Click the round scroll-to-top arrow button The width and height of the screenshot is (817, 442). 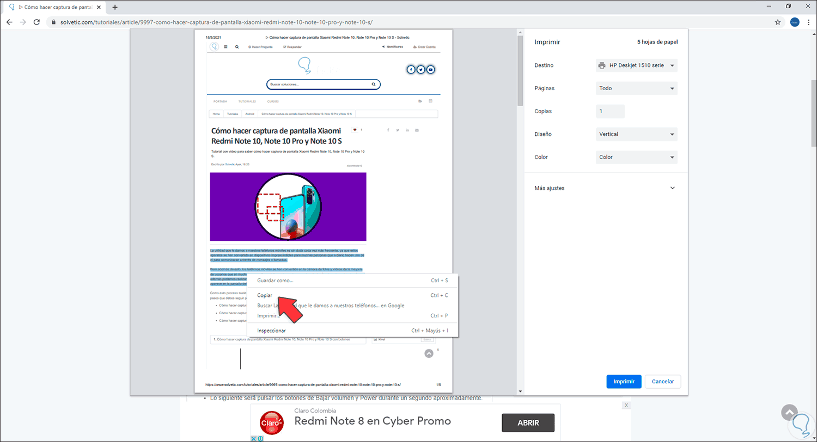click(789, 413)
